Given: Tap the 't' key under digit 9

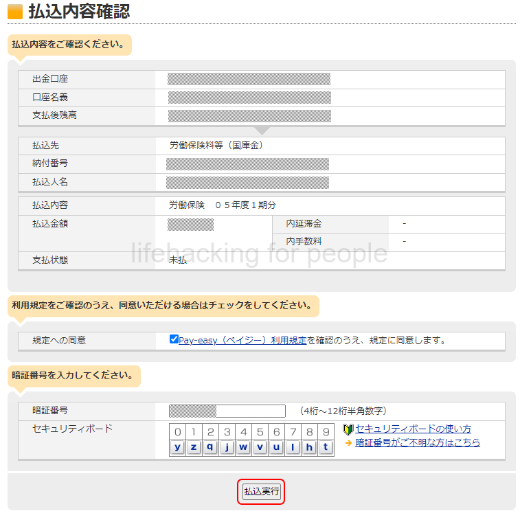Looking at the screenshot, I should tap(326, 447).
